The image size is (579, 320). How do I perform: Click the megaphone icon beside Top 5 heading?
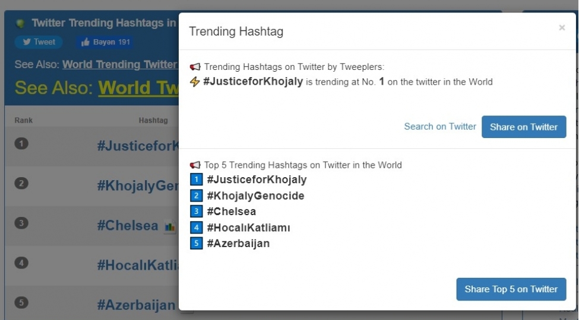point(195,165)
